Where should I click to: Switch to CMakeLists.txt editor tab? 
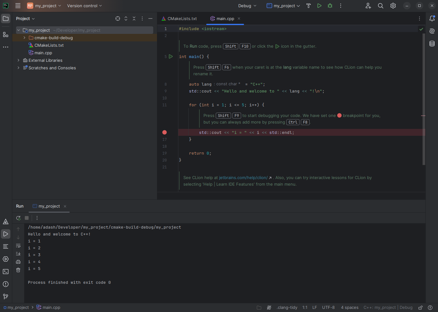pyautogui.click(x=179, y=19)
